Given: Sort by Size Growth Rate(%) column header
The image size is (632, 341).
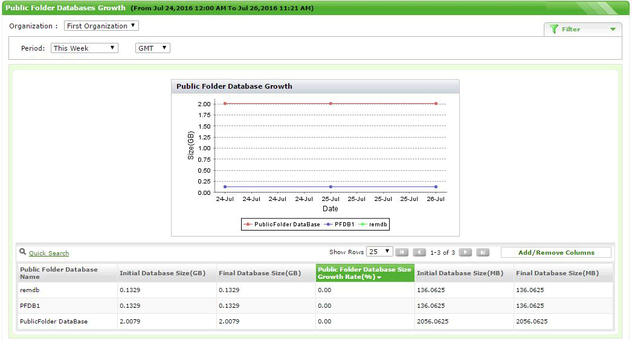Looking at the screenshot, I should 365,273.
